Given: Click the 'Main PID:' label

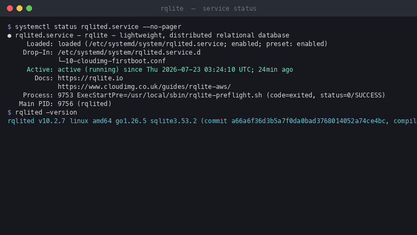Looking at the screenshot, I should tap(36, 103).
